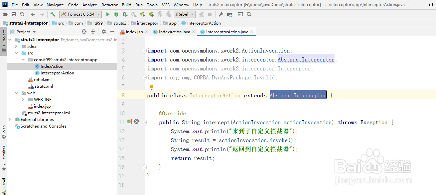Open the Navigate menu
Viewport: 436px width, 195px height.
tap(55, 5)
